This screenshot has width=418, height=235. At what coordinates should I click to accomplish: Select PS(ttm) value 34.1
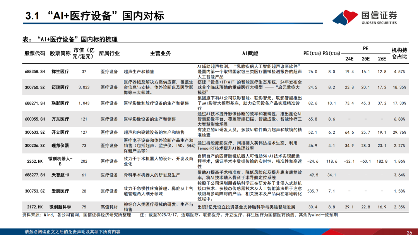pos(332,175)
